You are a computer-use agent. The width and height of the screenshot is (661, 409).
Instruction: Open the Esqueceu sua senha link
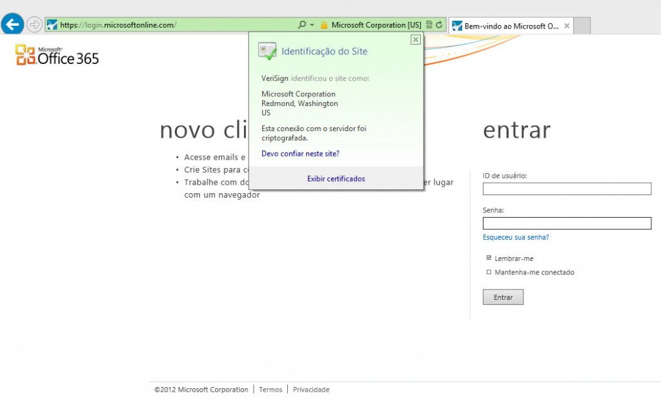coord(516,237)
